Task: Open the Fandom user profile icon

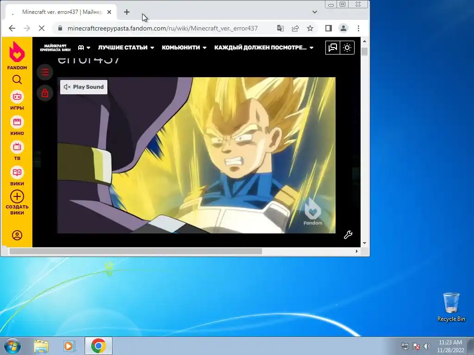Action: [17, 235]
